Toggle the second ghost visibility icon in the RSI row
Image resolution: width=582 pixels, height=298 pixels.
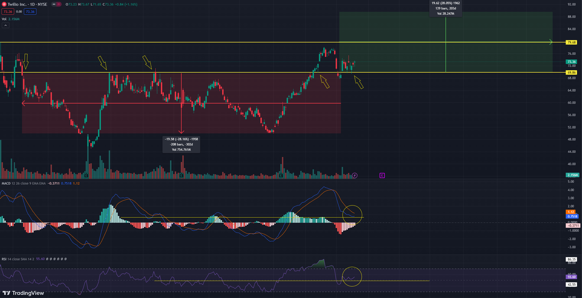click(51, 259)
